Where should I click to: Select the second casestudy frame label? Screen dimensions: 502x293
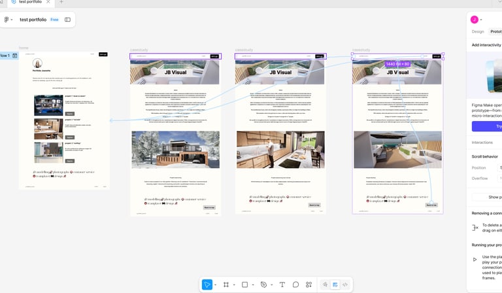244,50
